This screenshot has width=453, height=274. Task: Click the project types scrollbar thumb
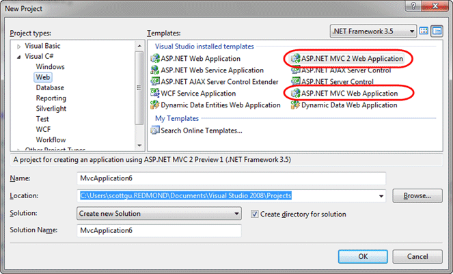coord(139,88)
